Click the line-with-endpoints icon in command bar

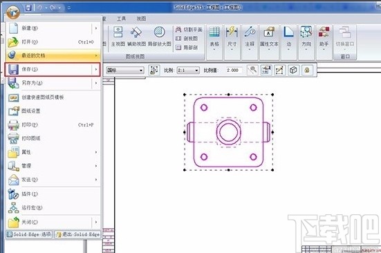(x=279, y=71)
